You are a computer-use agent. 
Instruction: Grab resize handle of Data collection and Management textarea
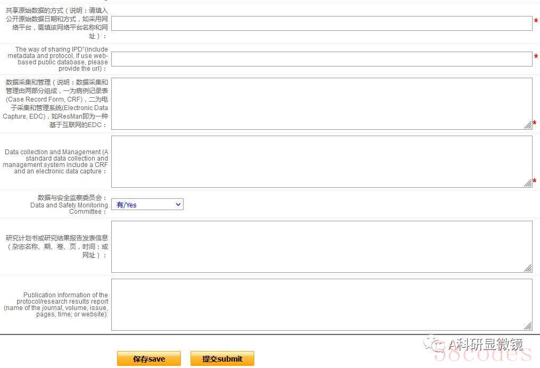pyautogui.click(x=528, y=183)
